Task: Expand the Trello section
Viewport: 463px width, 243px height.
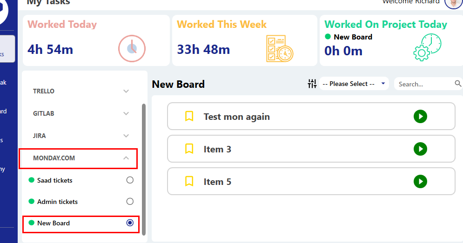Action: pos(126,91)
